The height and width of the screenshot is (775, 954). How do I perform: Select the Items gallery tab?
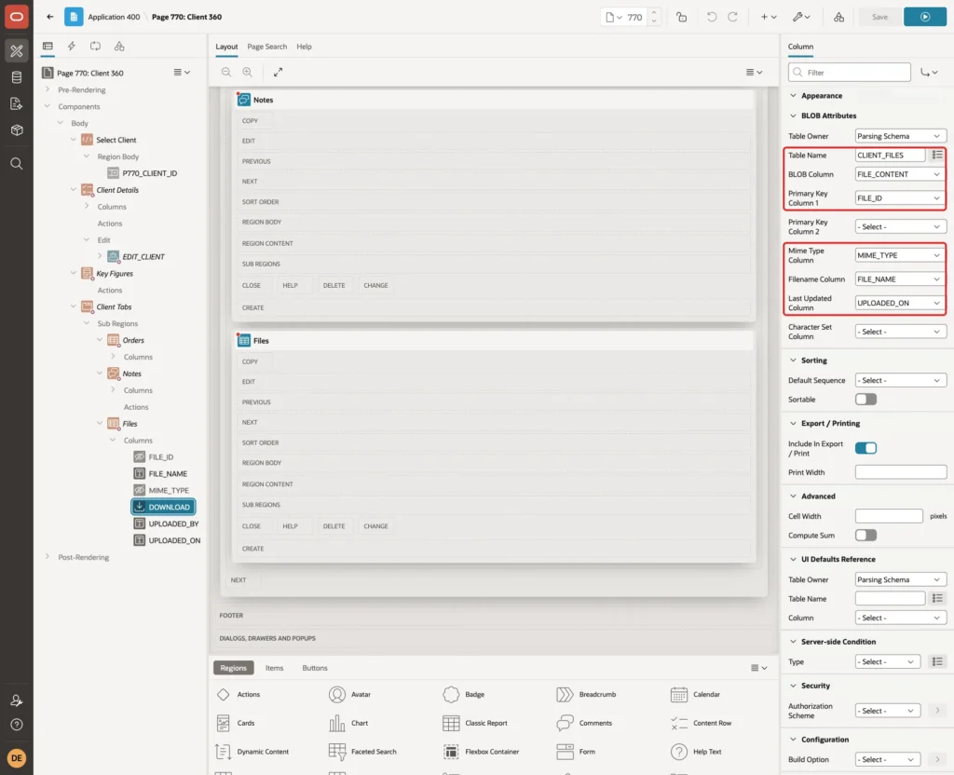click(x=275, y=668)
